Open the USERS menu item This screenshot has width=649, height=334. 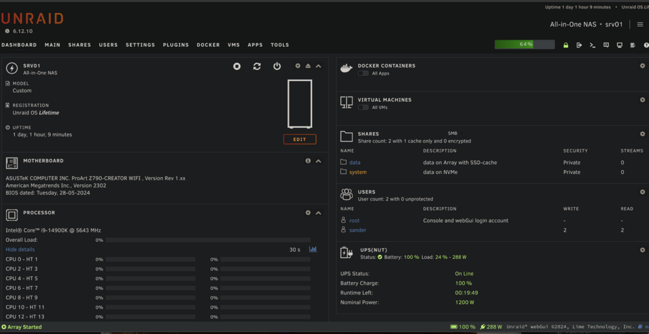(x=108, y=45)
